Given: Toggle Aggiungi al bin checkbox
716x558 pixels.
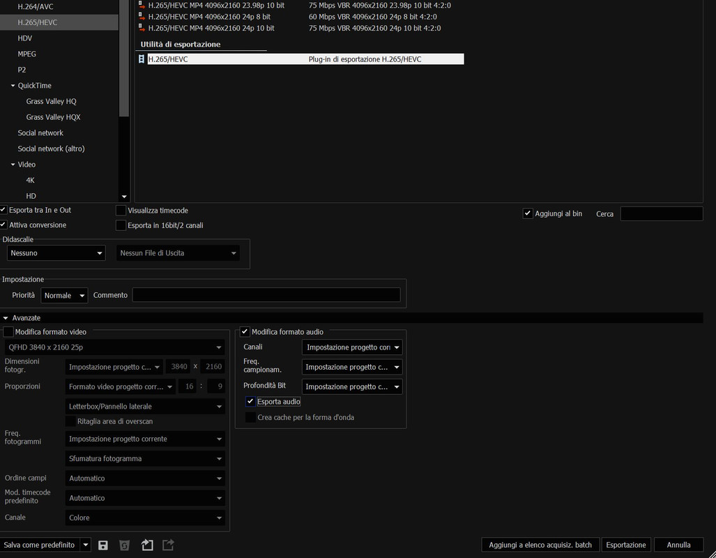Looking at the screenshot, I should [x=527, y=213].
